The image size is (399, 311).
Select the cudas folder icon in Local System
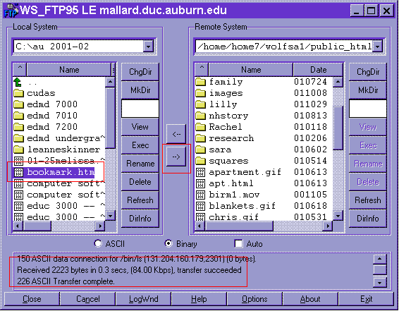click(x=18, y=93)
